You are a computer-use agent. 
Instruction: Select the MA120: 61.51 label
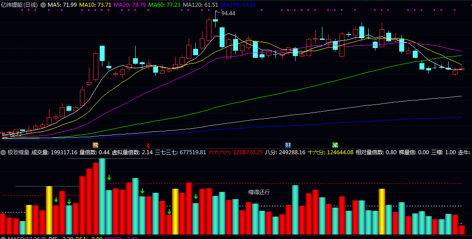click(200, 5)
